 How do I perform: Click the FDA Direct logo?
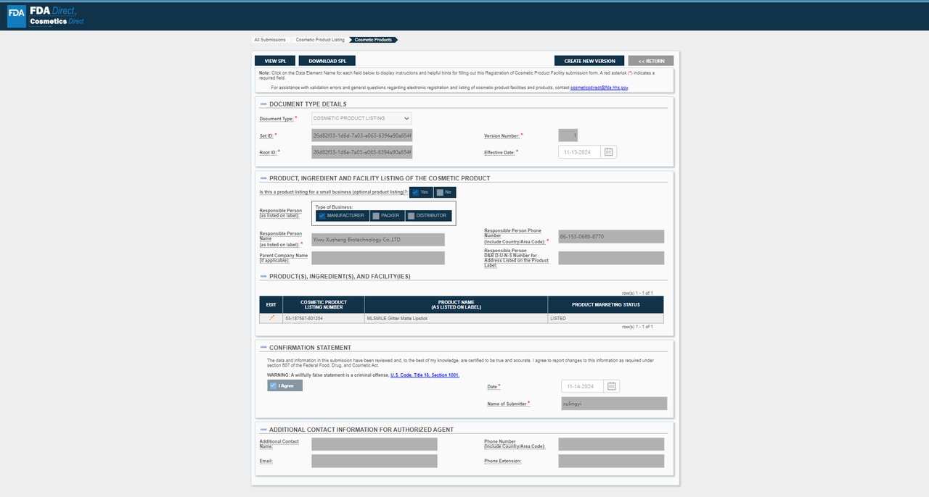coord(45,16)
